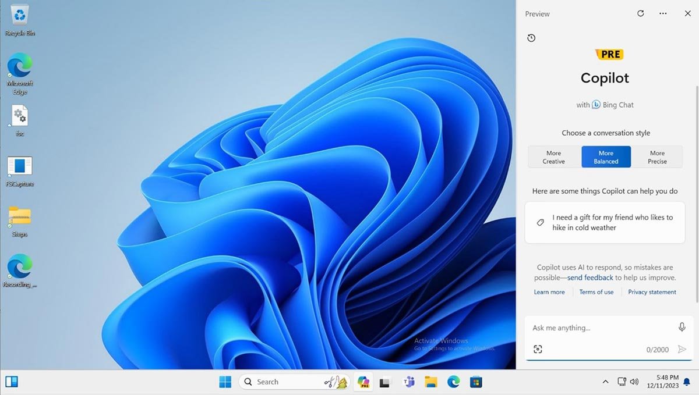Open conversation history in Copilot

[x=531, y=37]
